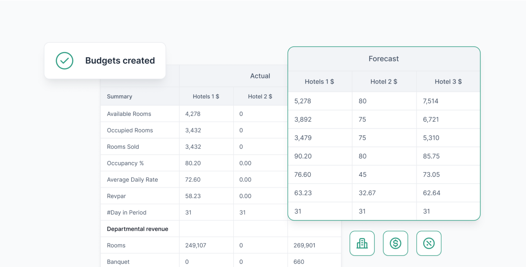Screen dimensions: 526x267
Task: Select the Occupancy % row label
Action: [125, 163]
